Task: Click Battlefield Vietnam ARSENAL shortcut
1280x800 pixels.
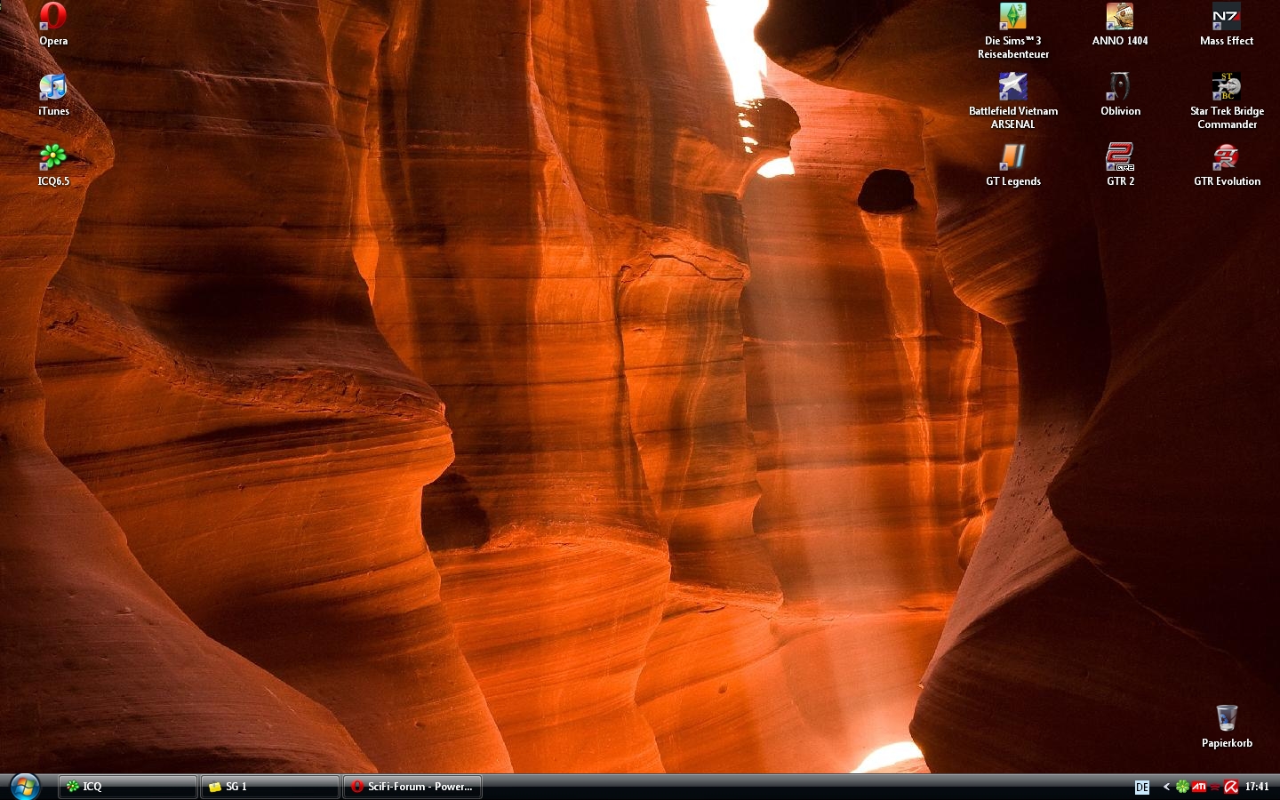Action: [1012, 87]
